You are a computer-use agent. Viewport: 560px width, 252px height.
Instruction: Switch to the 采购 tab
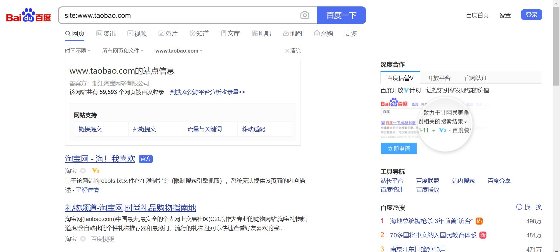tap(324, 34)
